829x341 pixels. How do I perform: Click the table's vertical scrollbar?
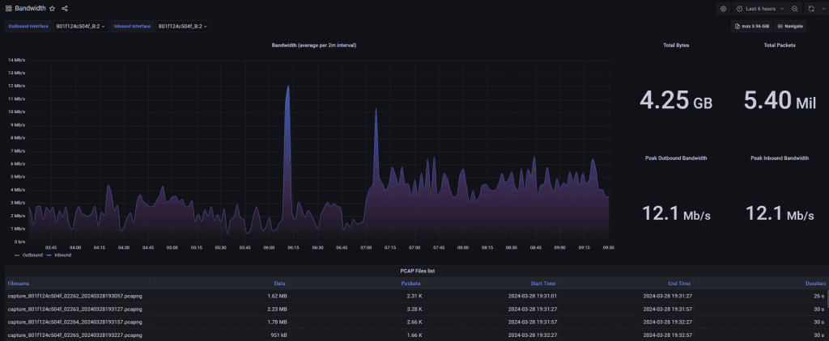point(827,298)
